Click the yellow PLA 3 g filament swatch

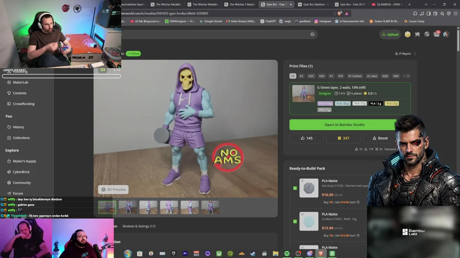pos(392,104)
